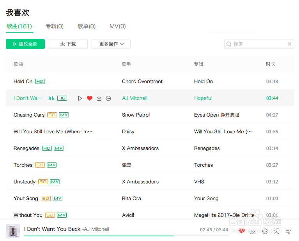Click SQ badge next to Chasing Cars
The height and width of the screenshot is (241, 299).
pyautogui.click(x=52, y=115)
